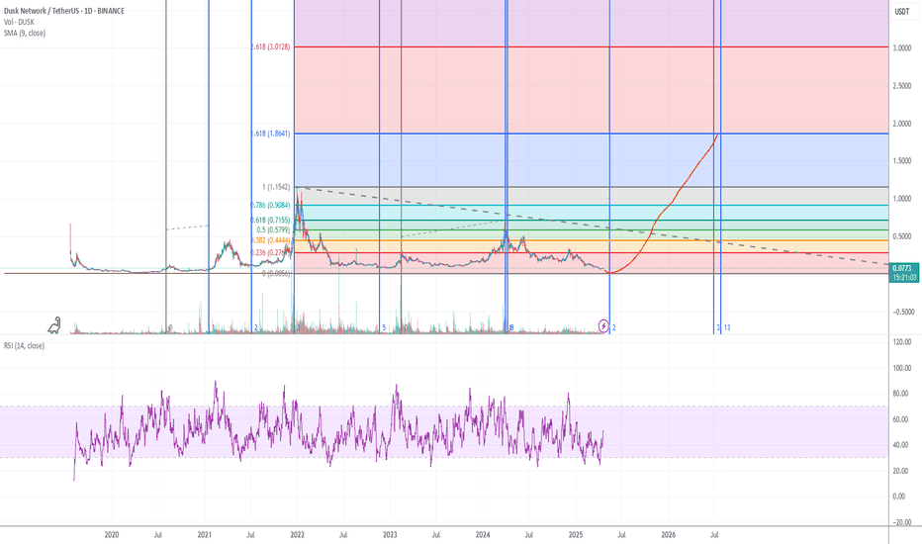This screenshot has height=544, width=922.
Task: Click the 2.5000 price axis label
Action: click(901, 86)
